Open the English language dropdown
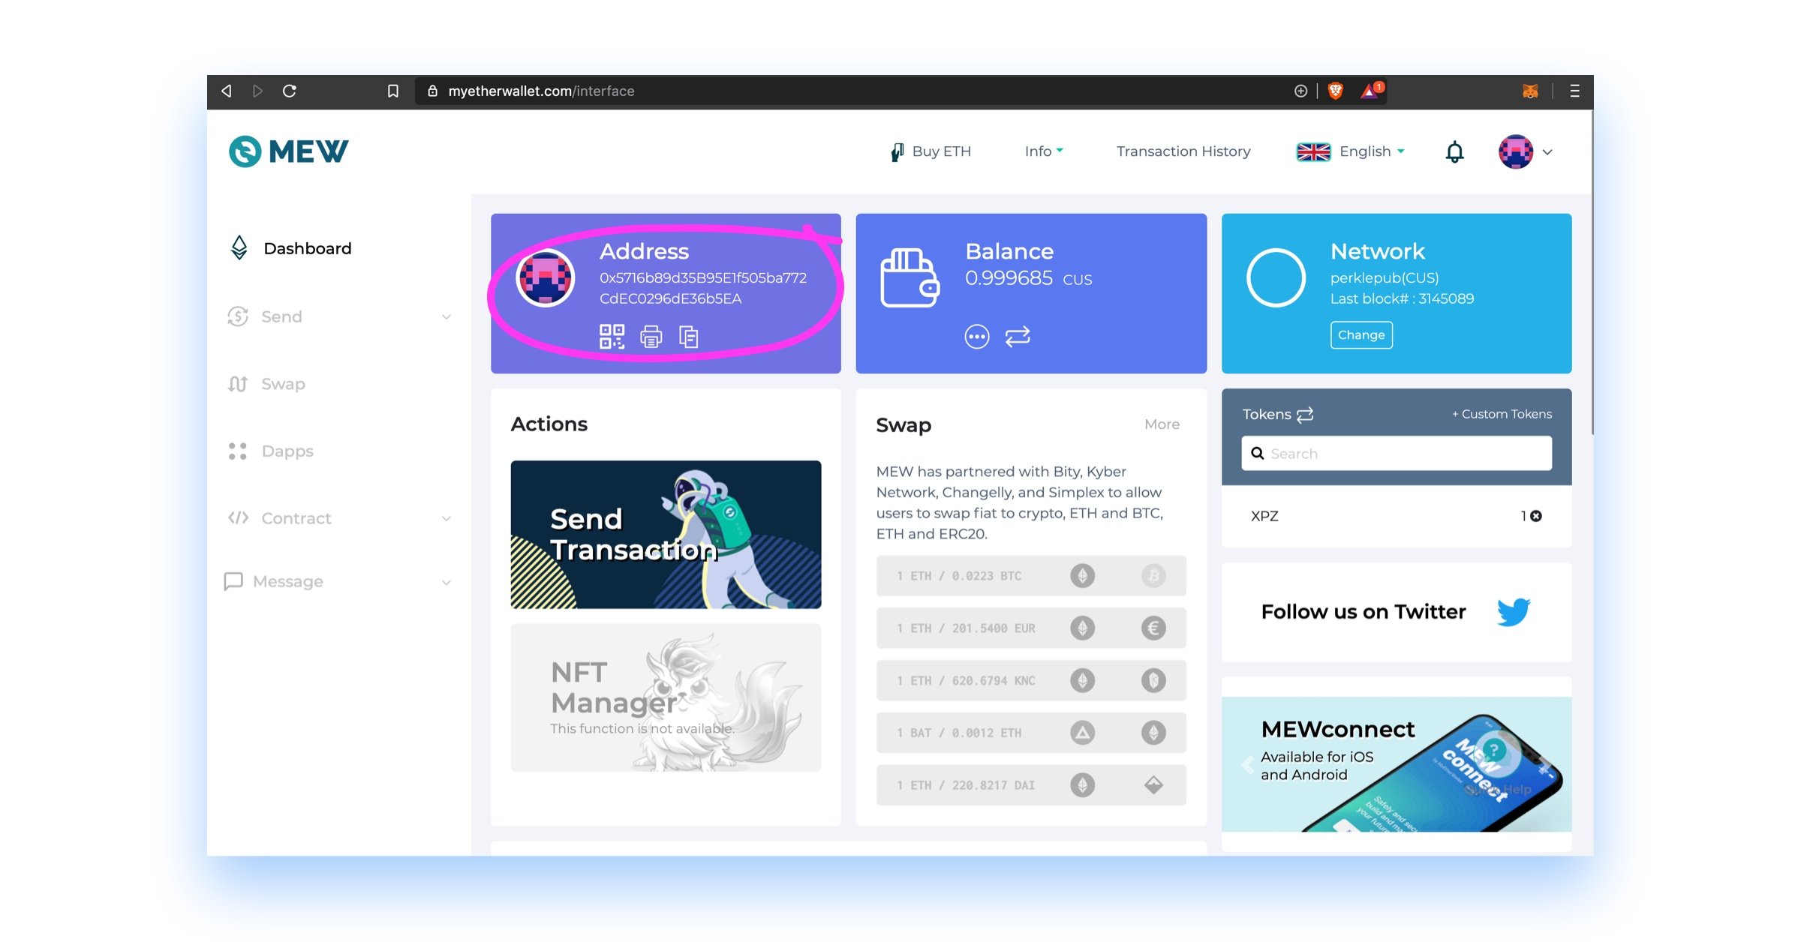This screenshot has height=945, width=1801. click(x=1350, y=151)
